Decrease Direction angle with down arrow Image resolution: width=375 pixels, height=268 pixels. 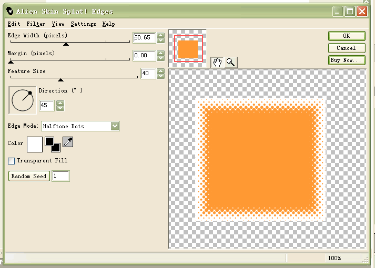(60, 108)
